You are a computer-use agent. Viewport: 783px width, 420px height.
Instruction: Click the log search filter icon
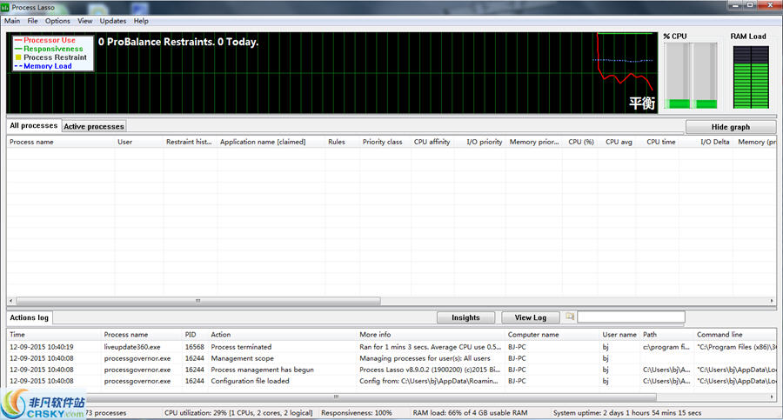tap(570, 317)
